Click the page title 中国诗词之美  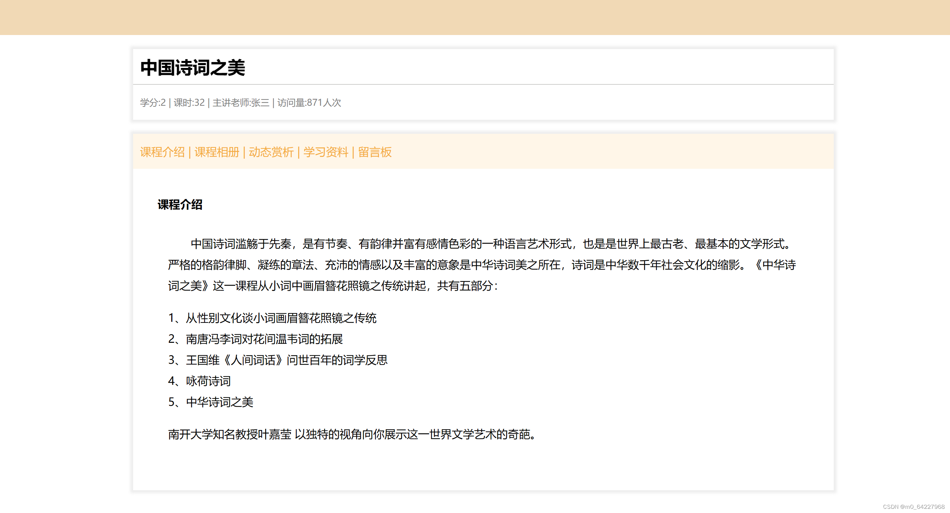193,68
